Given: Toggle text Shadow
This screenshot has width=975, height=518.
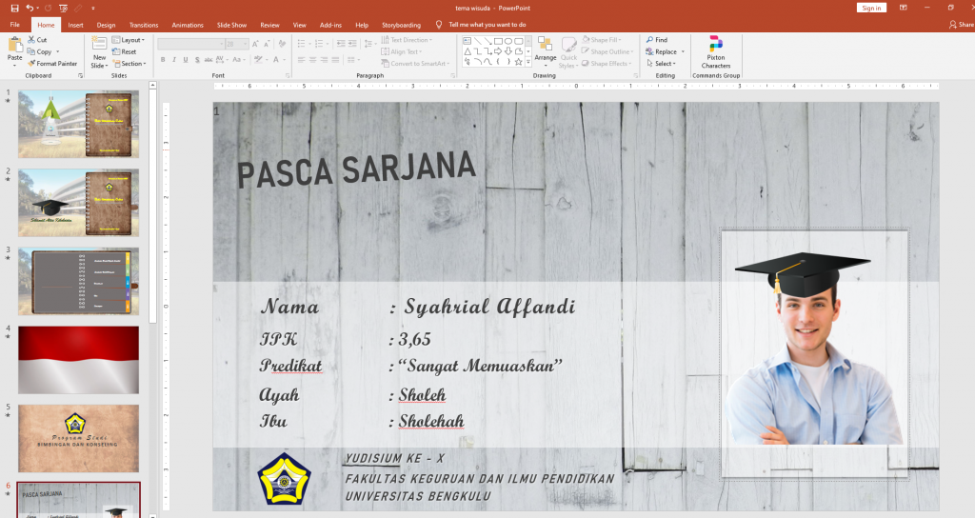Looking at the screenshot, I should (x=197, y=60).
